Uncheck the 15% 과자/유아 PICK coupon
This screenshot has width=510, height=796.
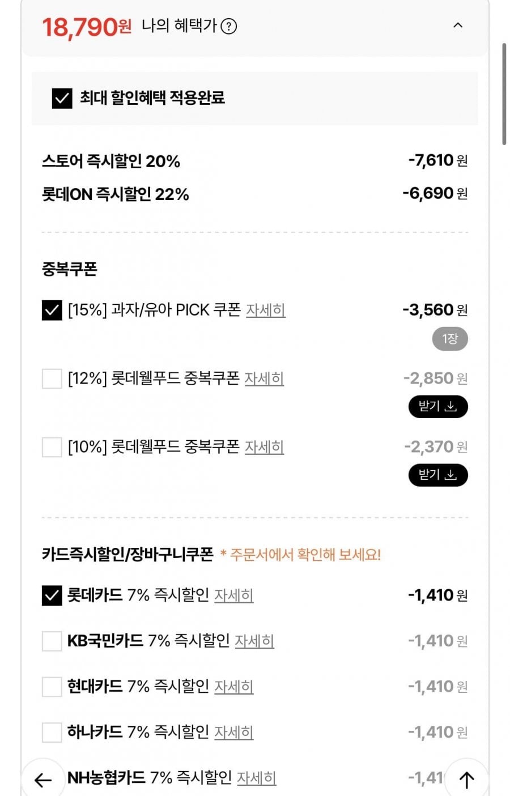coord(52,310)
